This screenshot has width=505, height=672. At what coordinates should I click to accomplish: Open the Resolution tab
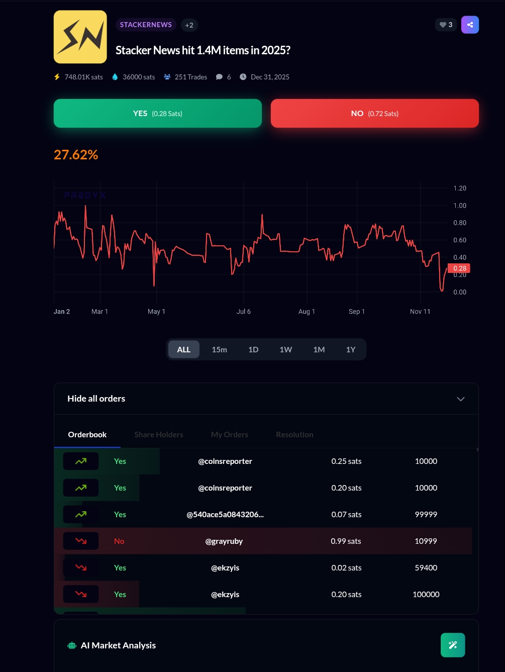click(294, 434)
